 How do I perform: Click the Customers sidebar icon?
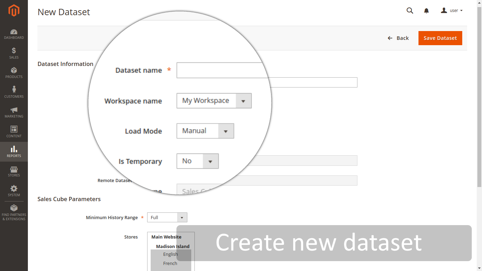click(14, 93)
